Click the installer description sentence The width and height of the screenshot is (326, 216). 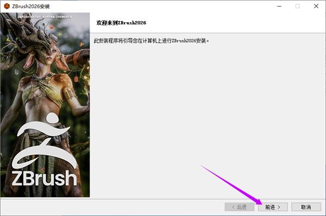[x=152, y=41]
